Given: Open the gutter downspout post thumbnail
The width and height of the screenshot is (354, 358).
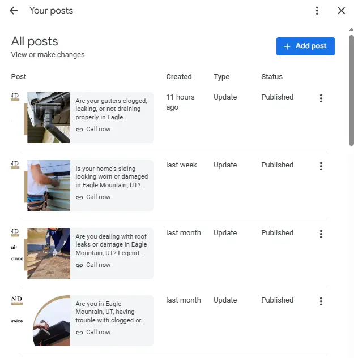Looking at the screenshot, I should pos(49,118).
